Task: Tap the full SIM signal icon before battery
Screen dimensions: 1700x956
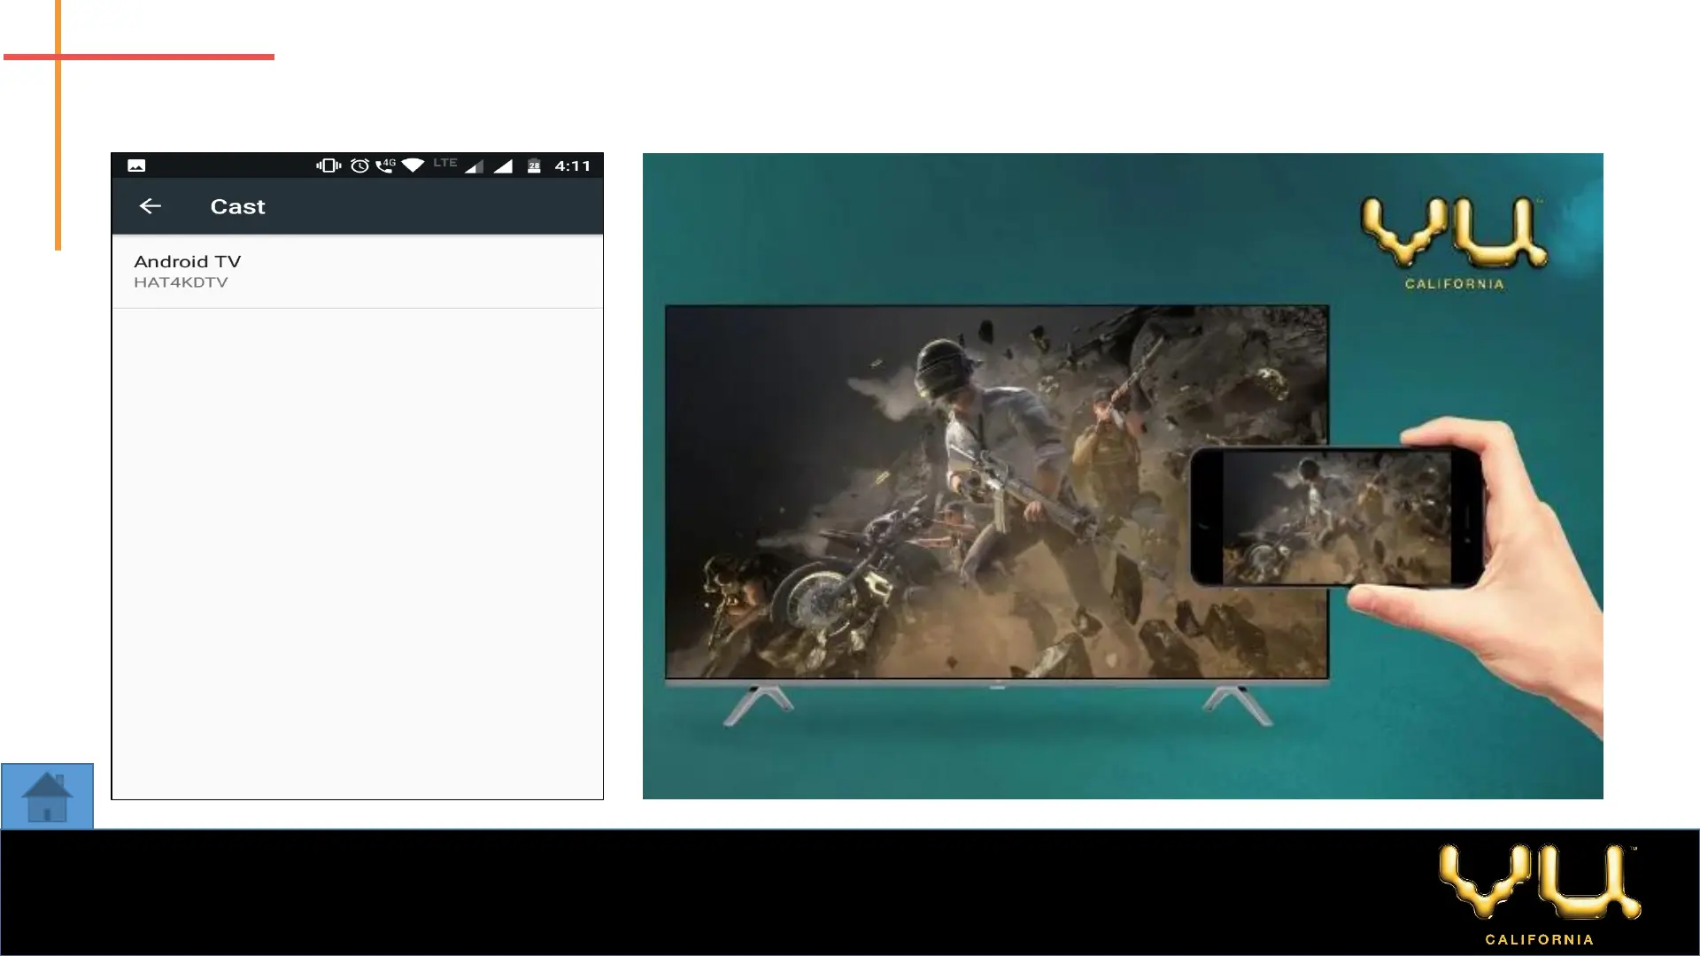Action: click(x=503, y=166)
